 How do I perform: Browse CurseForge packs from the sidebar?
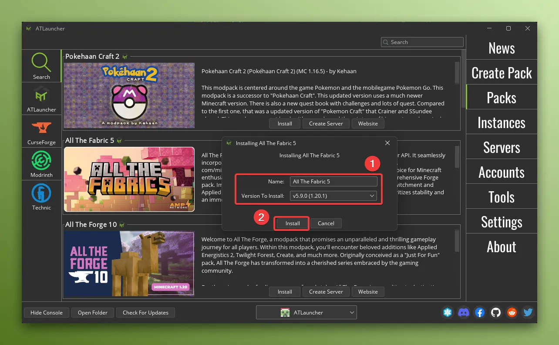coord(41,131)
